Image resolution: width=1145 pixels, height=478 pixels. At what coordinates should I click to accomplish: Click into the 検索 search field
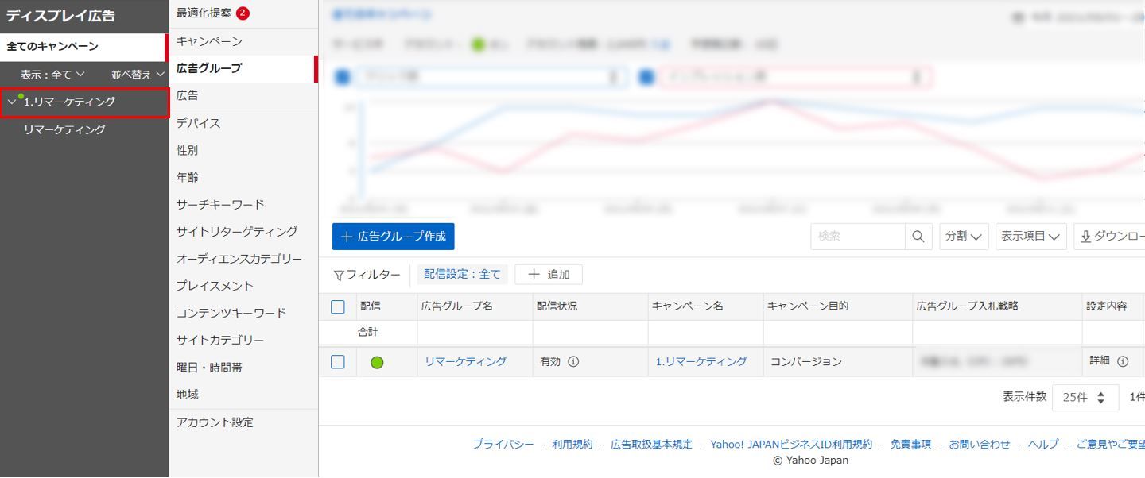858,237
